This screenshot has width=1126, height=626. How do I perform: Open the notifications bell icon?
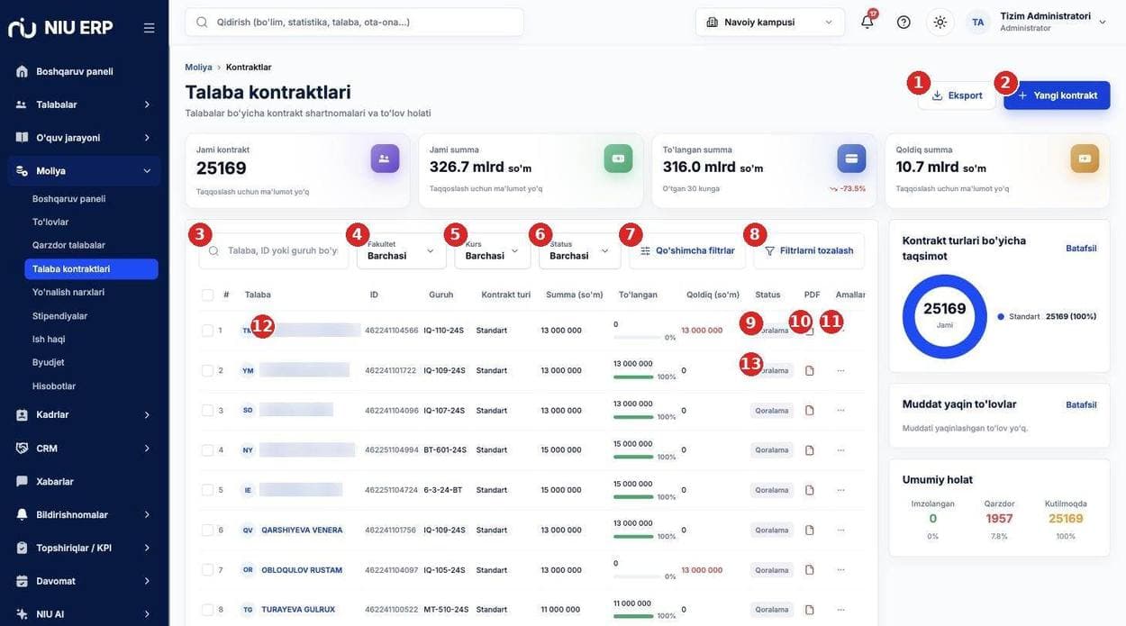(x=867, y=22)
